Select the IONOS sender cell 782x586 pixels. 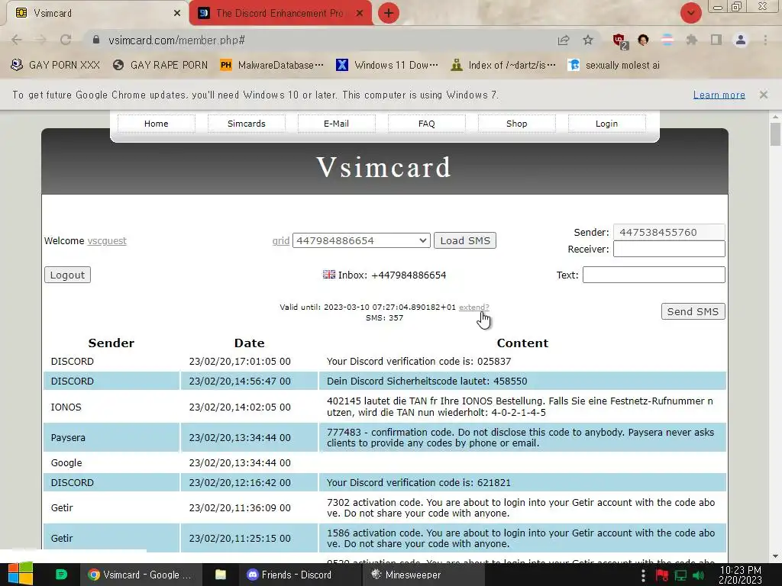tap(111, 407)
